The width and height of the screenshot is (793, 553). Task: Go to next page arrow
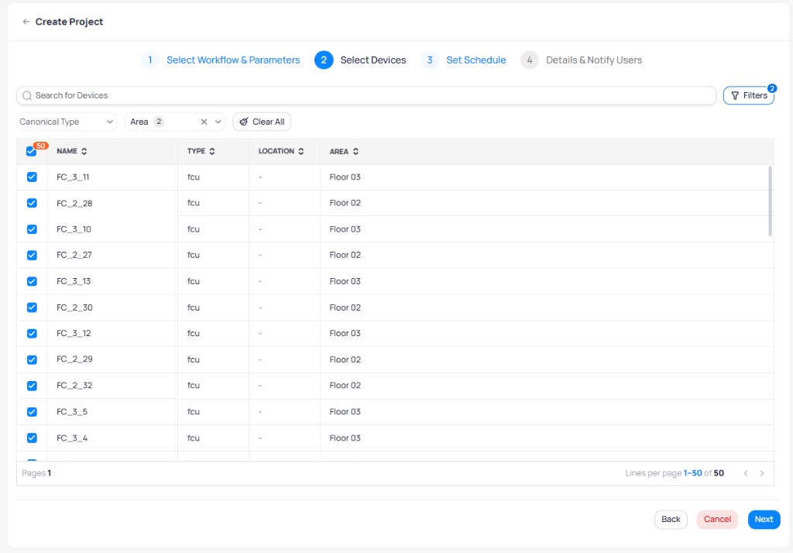click(x=762, y=473)
